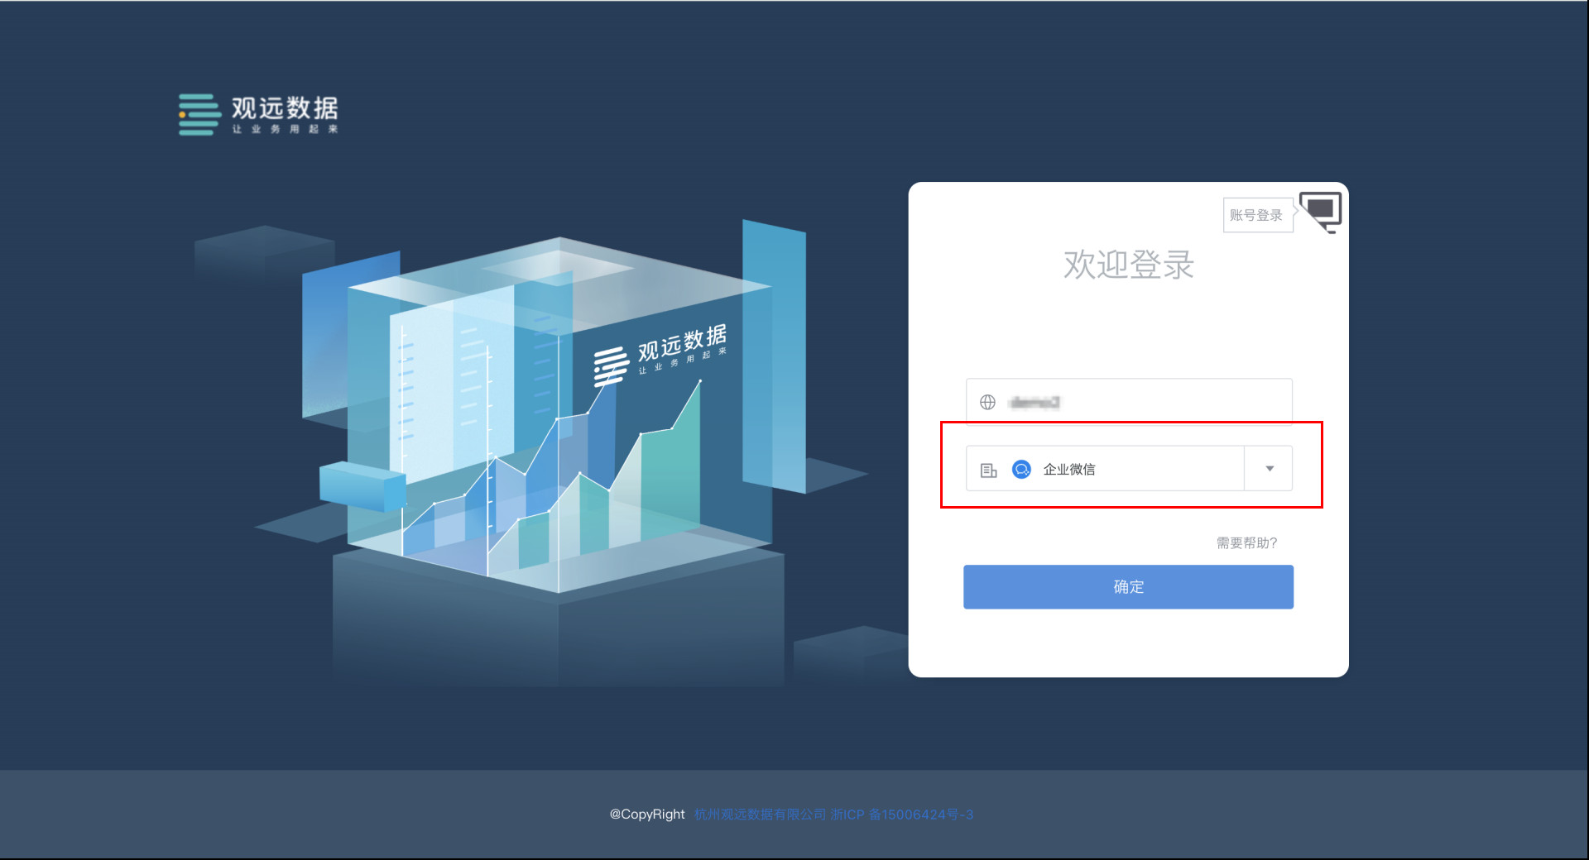Open the 企业微信 selection box

(1129, 469)
